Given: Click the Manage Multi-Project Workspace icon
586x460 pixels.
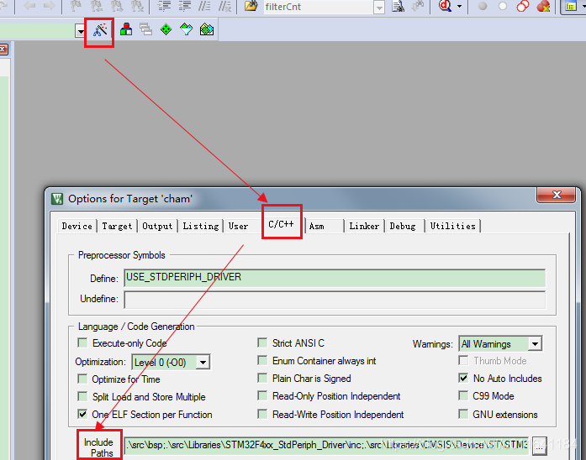Looking at the screenshot, I should 145,29.
